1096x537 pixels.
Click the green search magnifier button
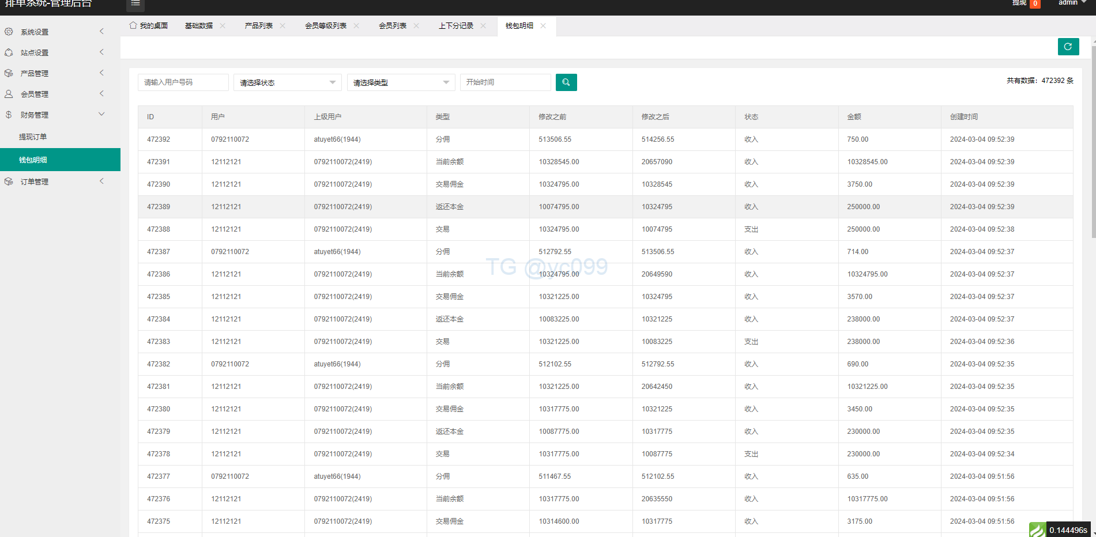[566, 82]
